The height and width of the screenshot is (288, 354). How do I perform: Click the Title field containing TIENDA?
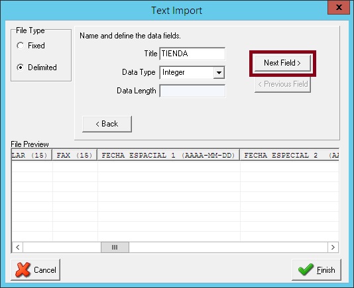point(192,54)
